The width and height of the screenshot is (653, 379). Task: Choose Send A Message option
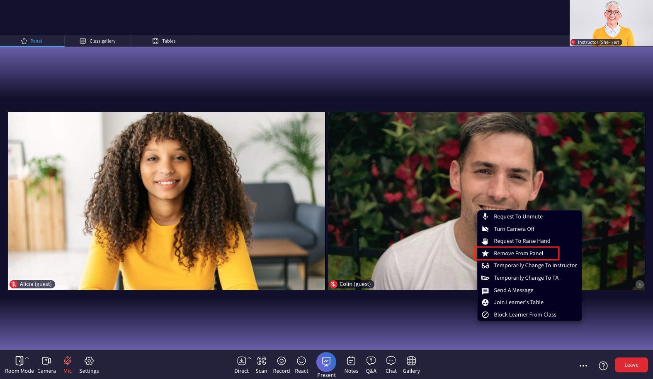pos(529,290)
